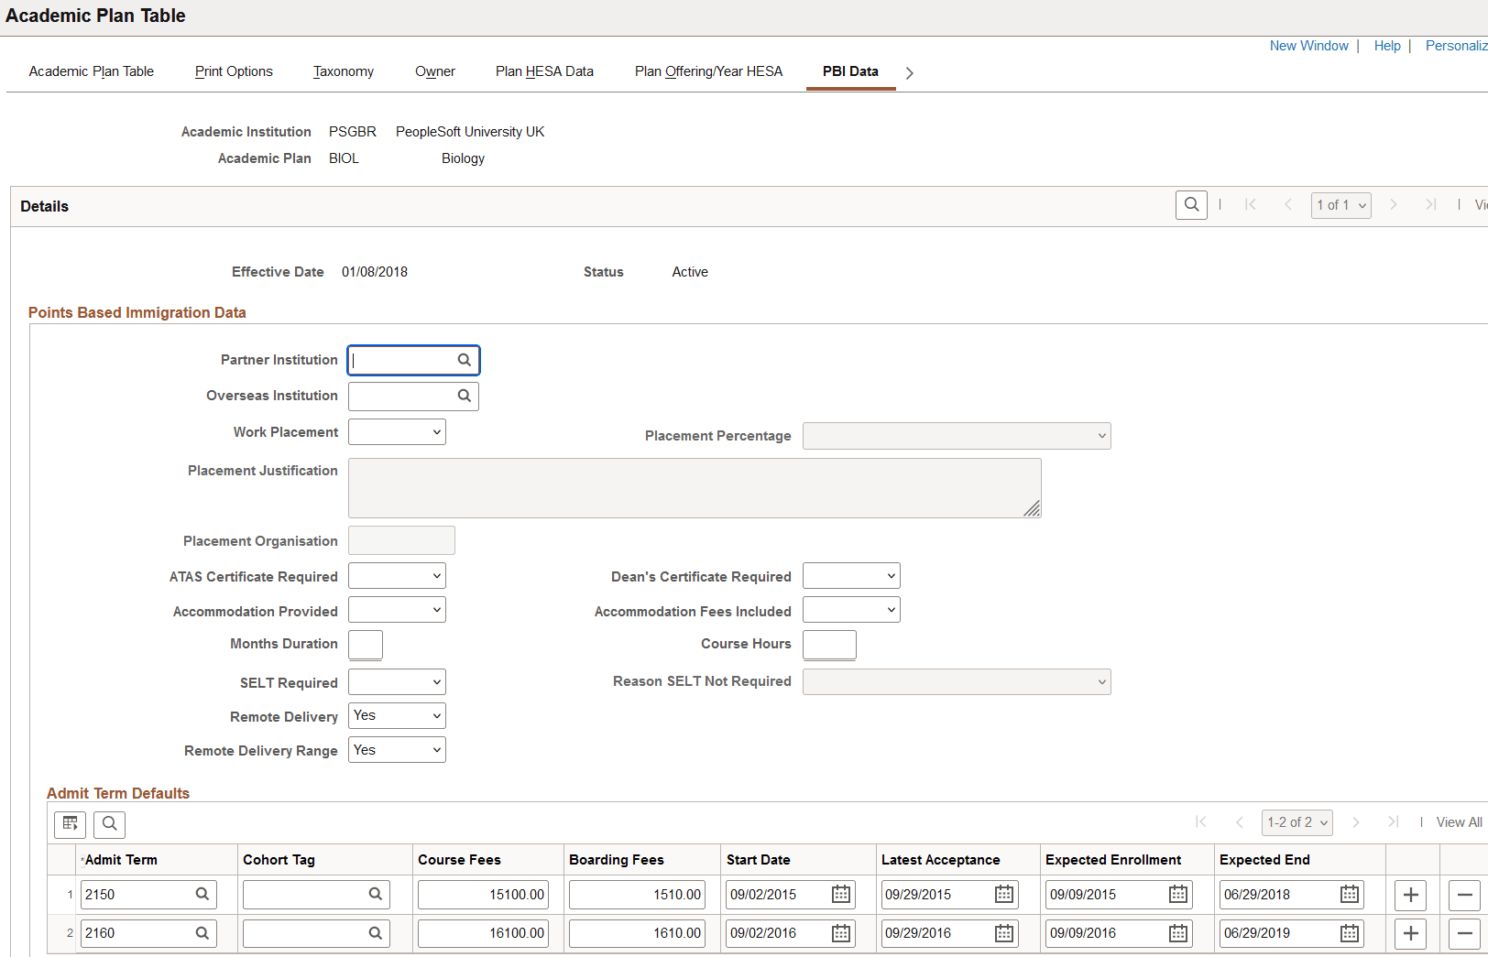The height and width of the screenshot is (957, 1488).
Task: Open the Work Placement dropdown
Action: pyautogui.click(x=397, y=432)
